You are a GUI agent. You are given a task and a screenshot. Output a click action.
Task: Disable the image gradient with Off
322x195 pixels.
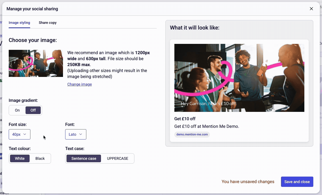(x=33, y=110)
